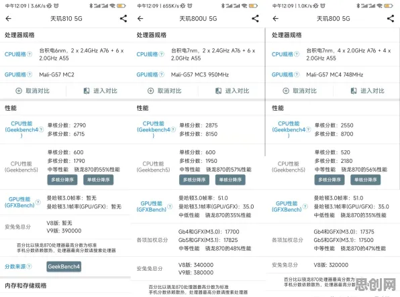
Task: Open GPU规格 help icon in 天玑800 panel
Action: coord(297,74)
